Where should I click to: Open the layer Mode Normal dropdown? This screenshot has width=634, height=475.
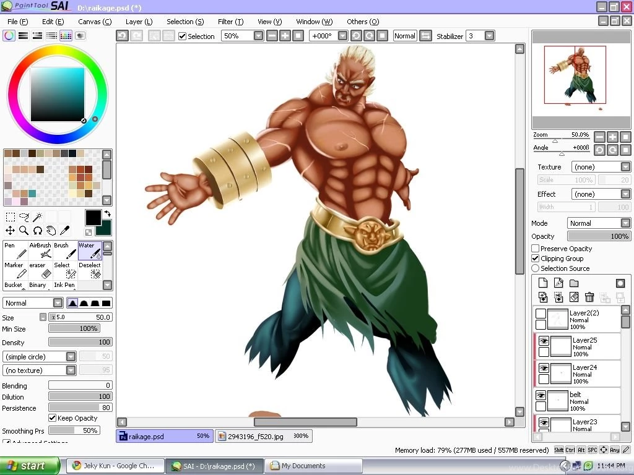pyautogui.click(x=625, y=223)
